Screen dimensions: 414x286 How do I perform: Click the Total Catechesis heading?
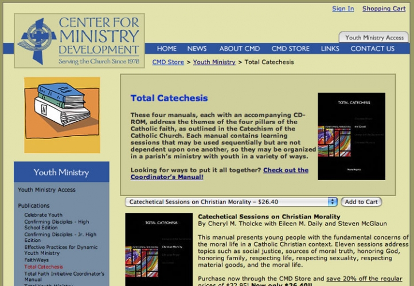(169, 98)
